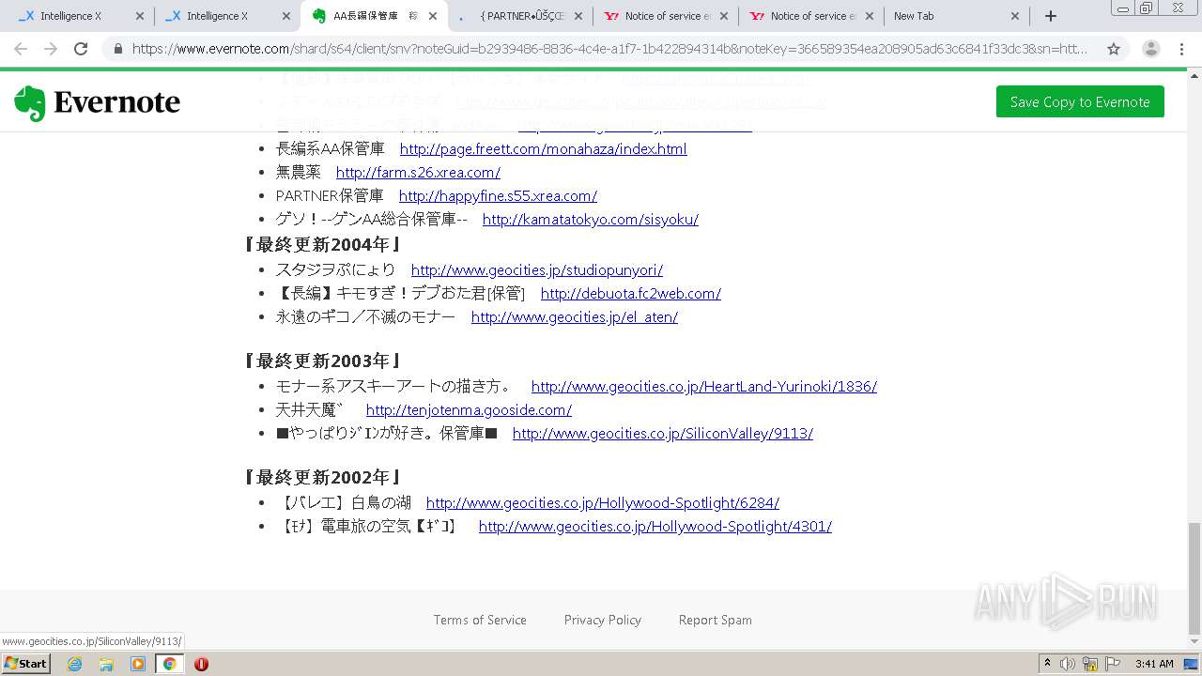
Task: Click Chrome icon in taskbar
Action: tap(169, 664)
